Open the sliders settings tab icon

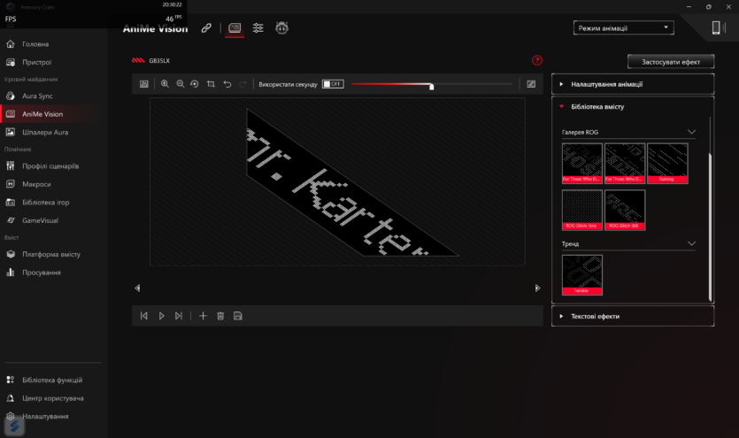[x=258, y=28]
